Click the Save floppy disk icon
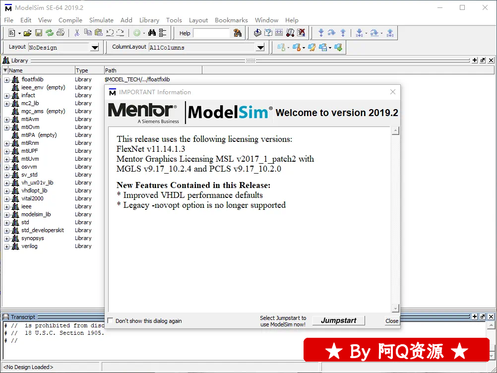497x373 pixels. pos(39,33)
